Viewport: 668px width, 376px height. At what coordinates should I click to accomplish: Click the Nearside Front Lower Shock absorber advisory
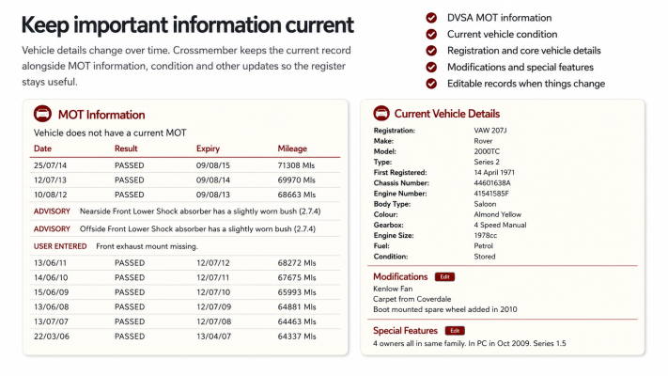click(200, 211)
